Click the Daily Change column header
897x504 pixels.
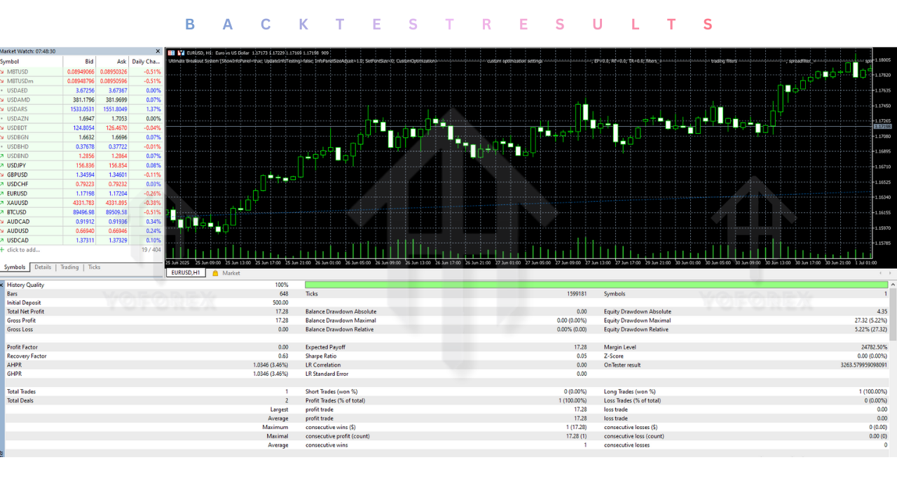(146, 62)
